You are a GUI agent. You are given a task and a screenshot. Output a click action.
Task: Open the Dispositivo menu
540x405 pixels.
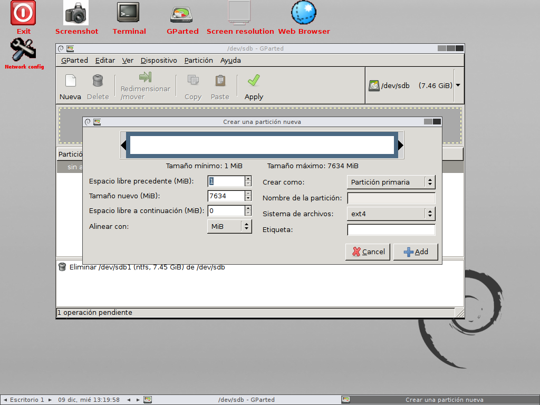point(159,60)
